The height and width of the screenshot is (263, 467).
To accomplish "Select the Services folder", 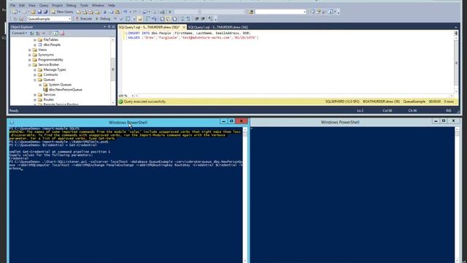I will pos(49,94).
